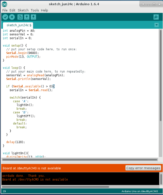Click the Arduino logo in title bar
Screen dimensions: 163x195
pyautogui.click(x=4, y=4)
